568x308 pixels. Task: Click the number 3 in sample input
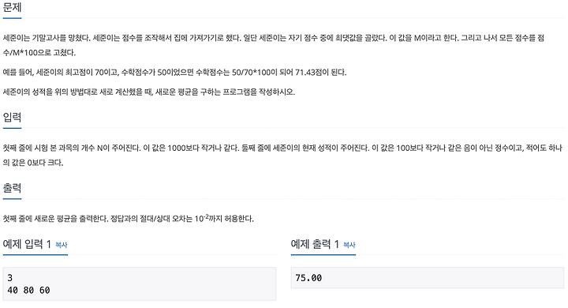tap(9, 278)
